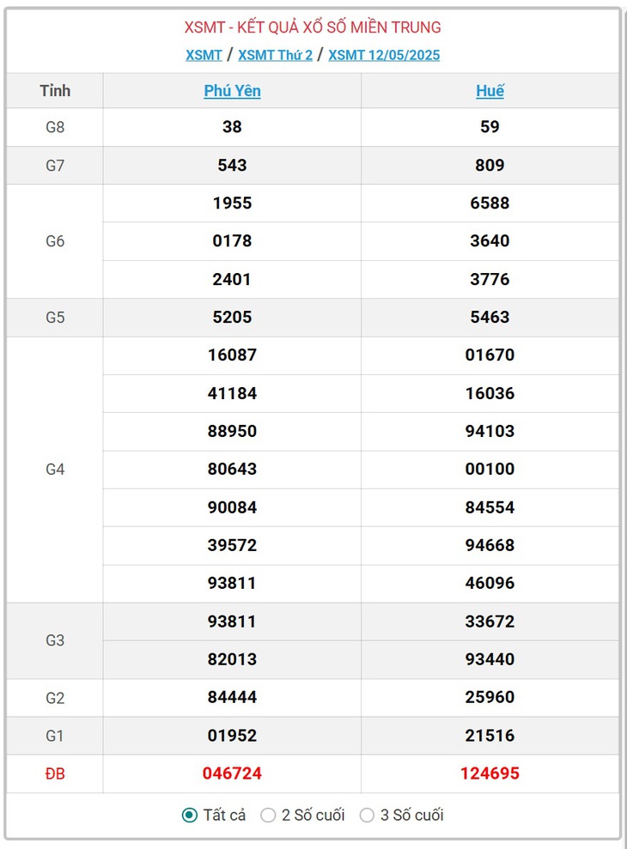
Task: Open the XSMT Thứ 2 link
Action: click(276, 55)
